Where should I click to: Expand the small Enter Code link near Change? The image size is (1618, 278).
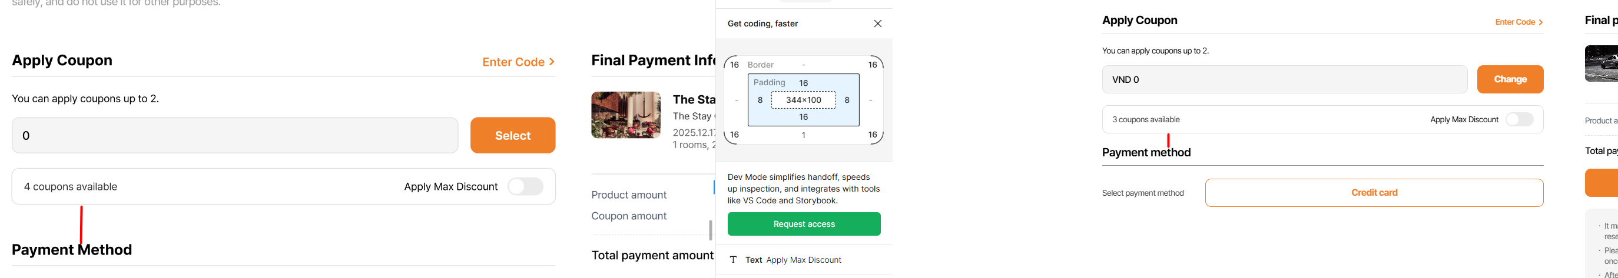pyautogui.click(x=1518, y=22)
